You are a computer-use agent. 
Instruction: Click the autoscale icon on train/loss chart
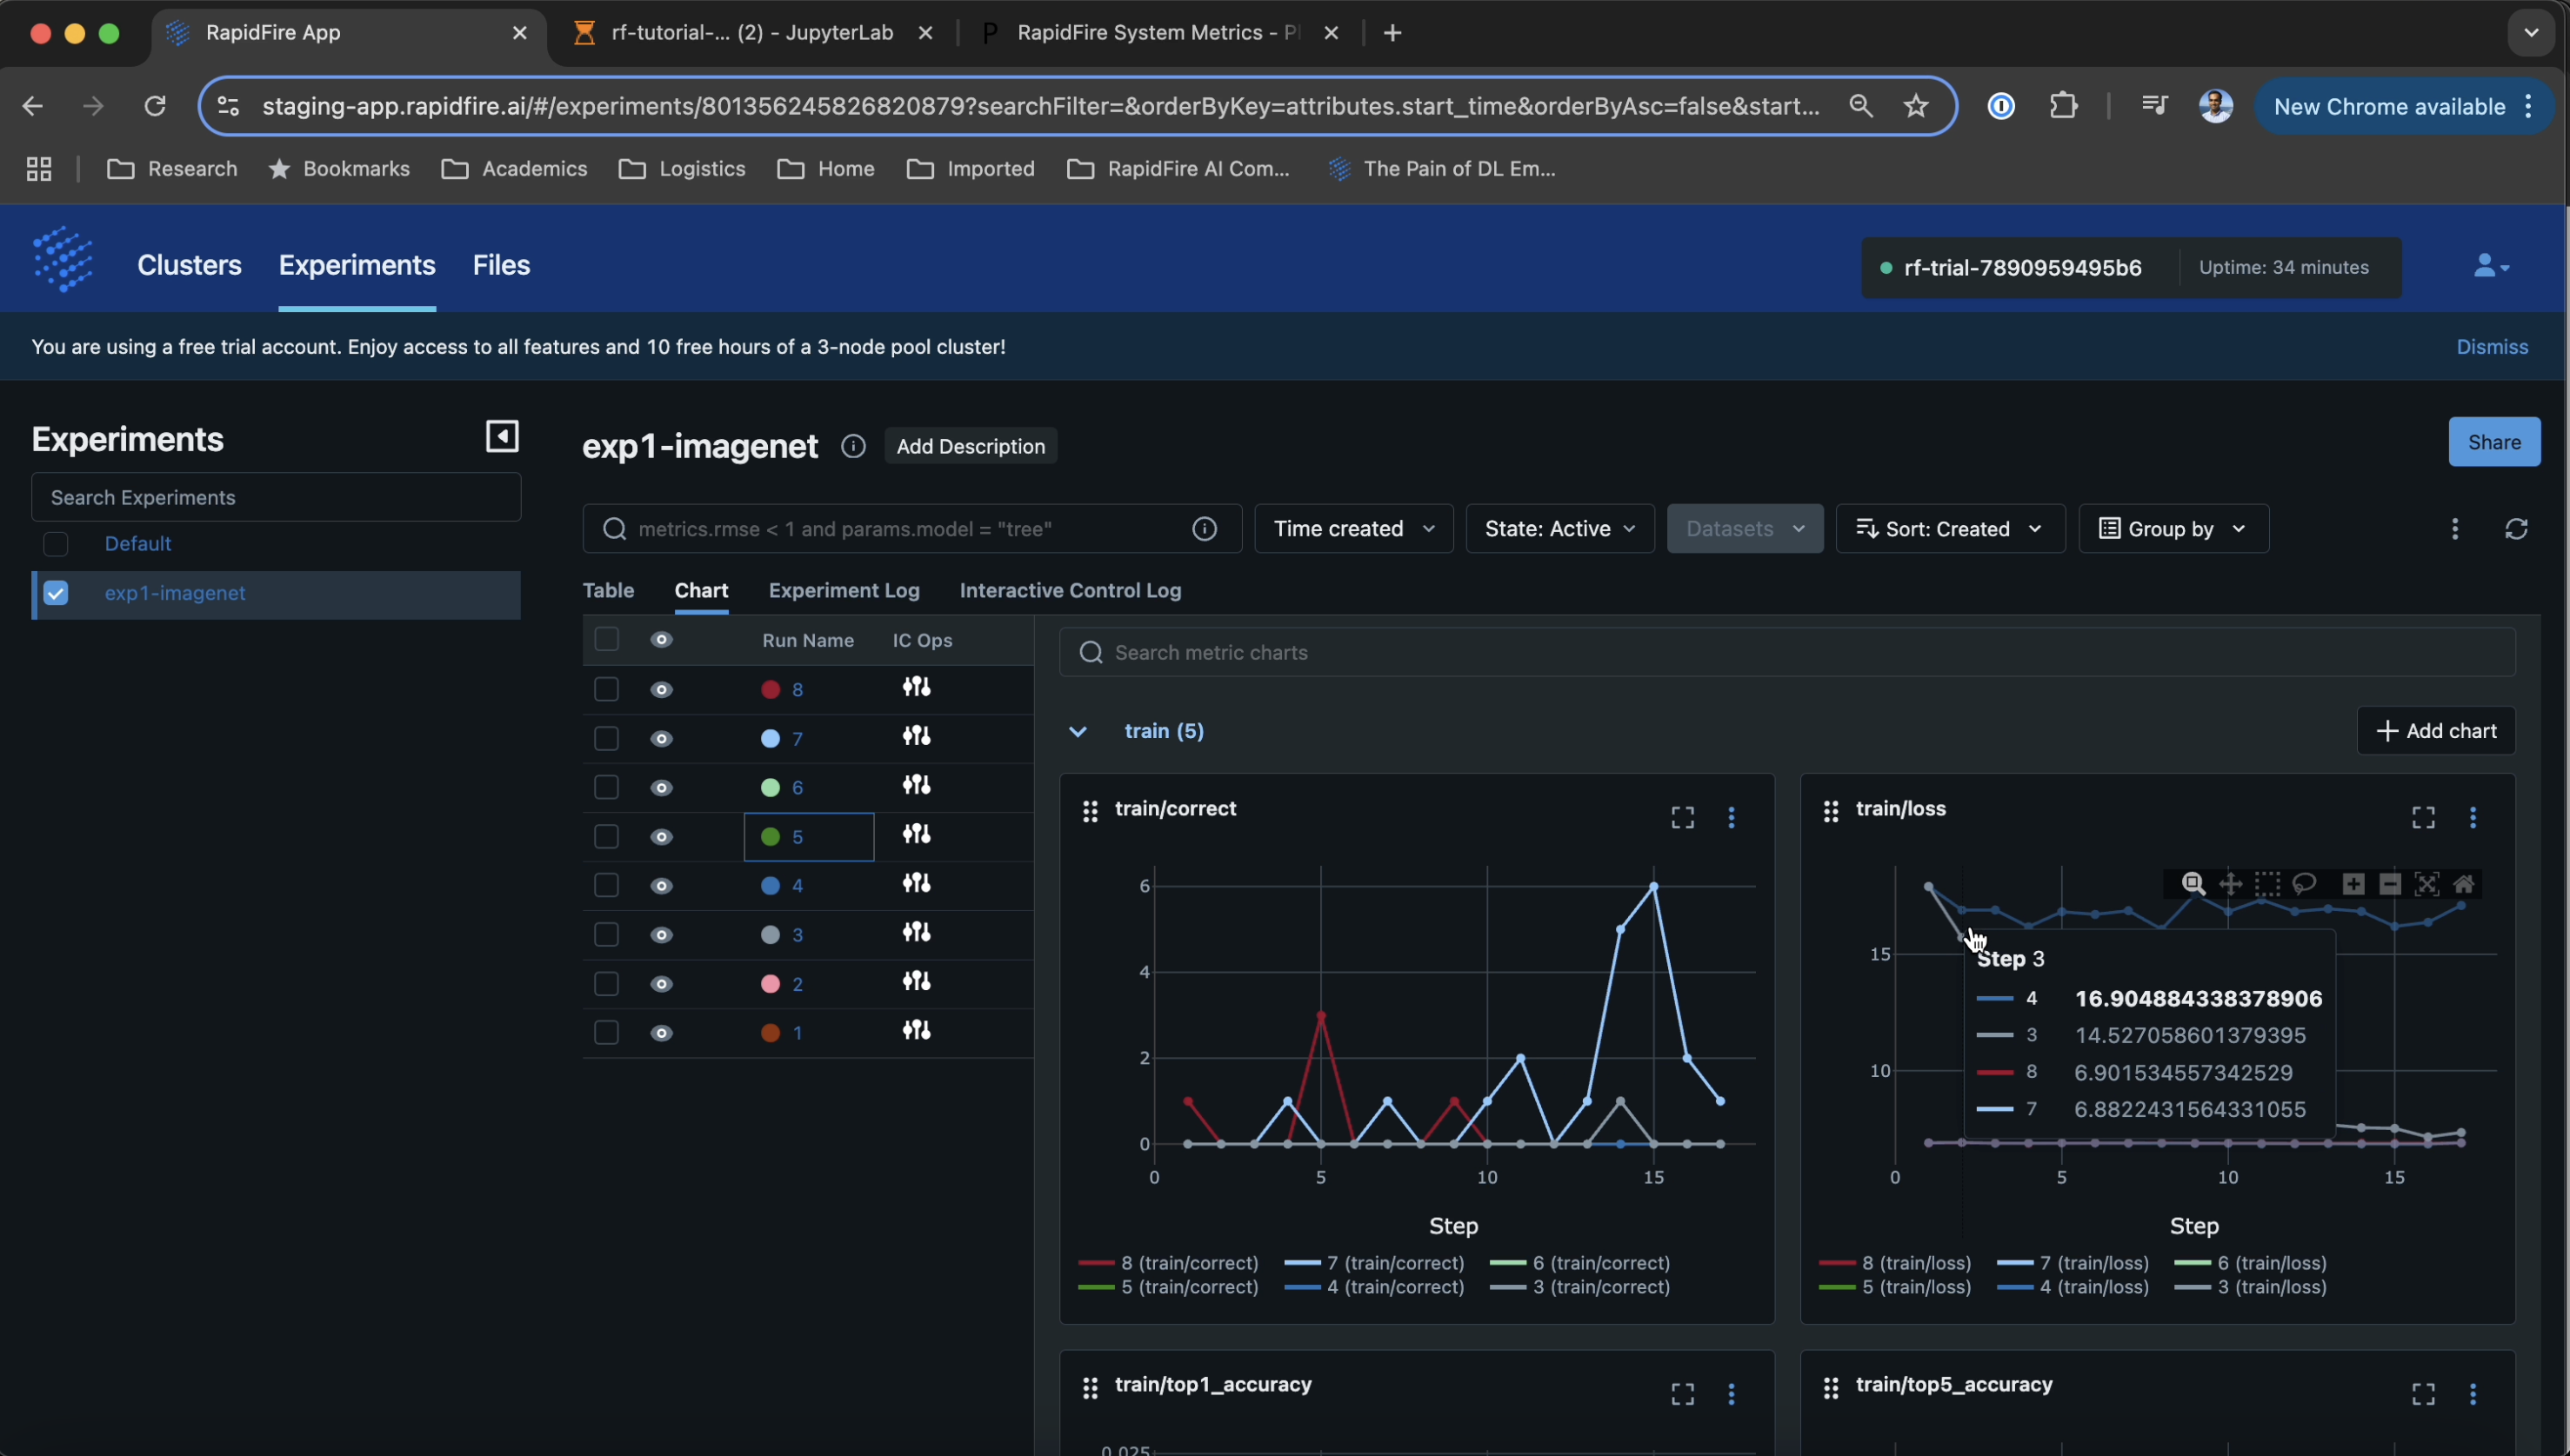point(2426,884)
